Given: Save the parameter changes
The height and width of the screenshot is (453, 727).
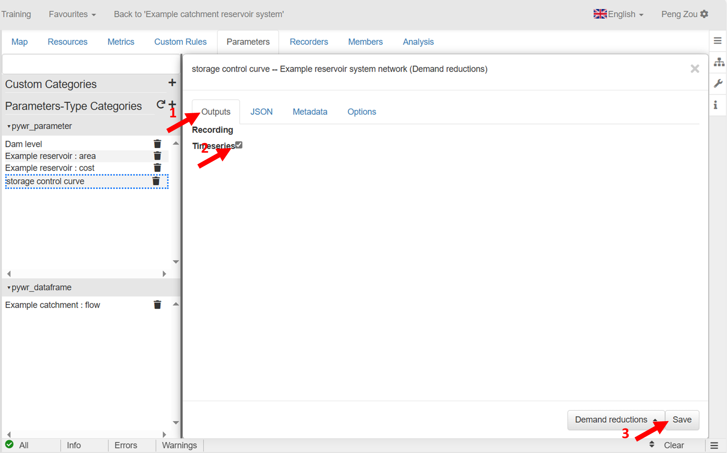Looking at the screenshot, I should tap(682, 420).
